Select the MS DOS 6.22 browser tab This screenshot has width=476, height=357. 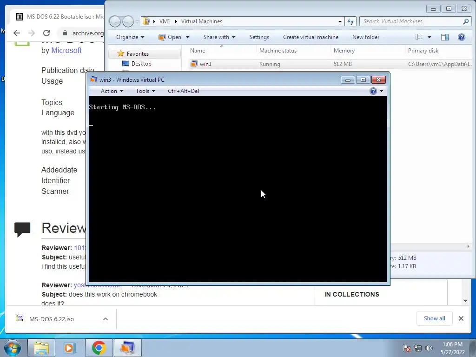(58, 16)
